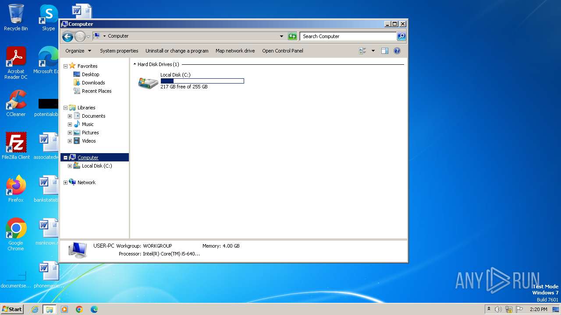Screen dimensions: 561x315
Task: Select the Documents library
Action: click(x=93, y=116)
